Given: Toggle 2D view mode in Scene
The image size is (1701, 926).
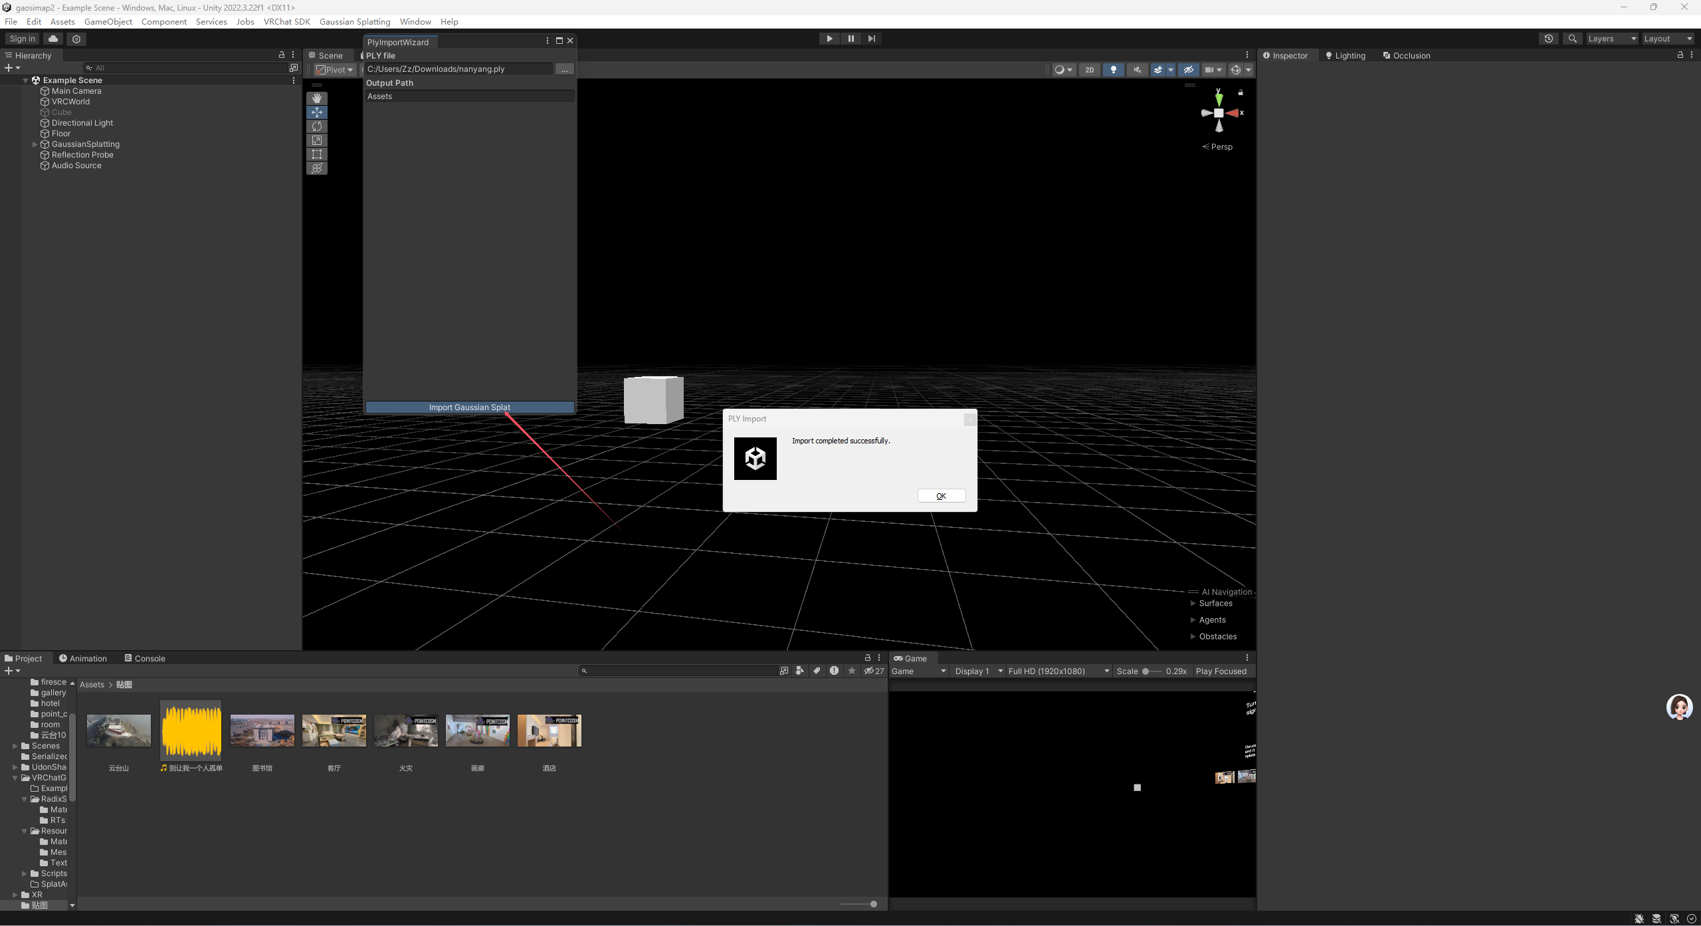Looking at the screenshot, I should coord(1090,70).
